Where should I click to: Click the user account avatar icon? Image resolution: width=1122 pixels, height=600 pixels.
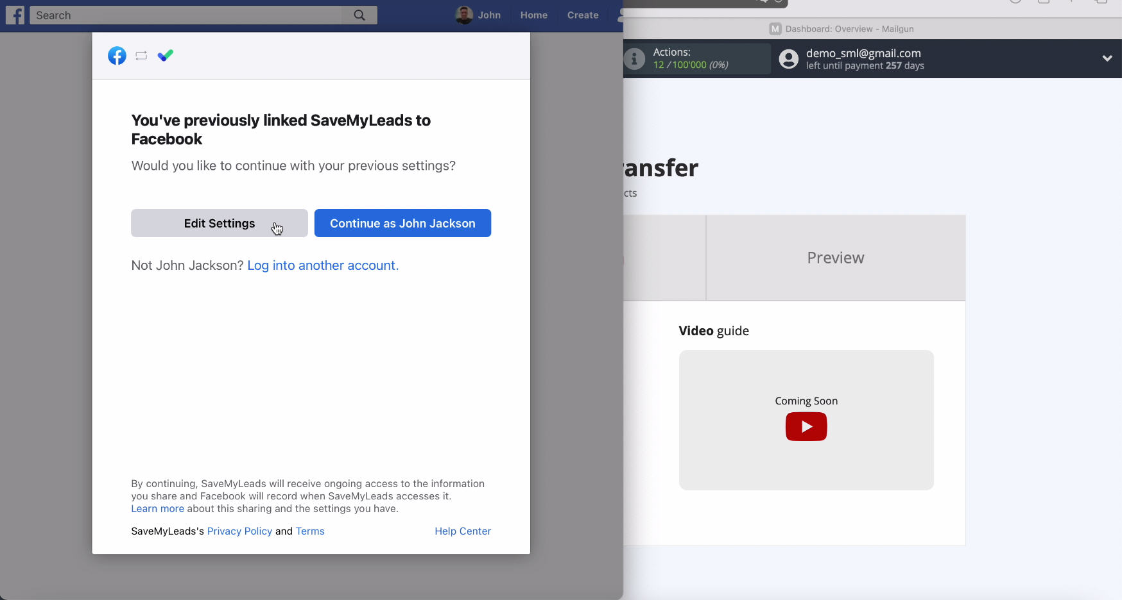789,59
